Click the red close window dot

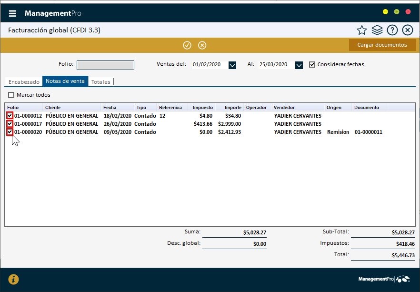click(408, 12)
